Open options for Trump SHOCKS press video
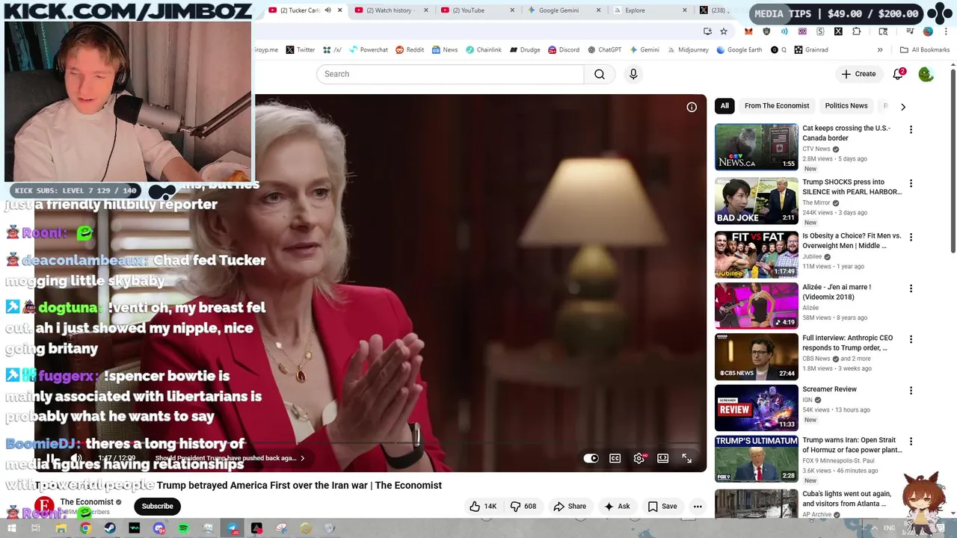This screenshot has width=957, height=538. 911,183
